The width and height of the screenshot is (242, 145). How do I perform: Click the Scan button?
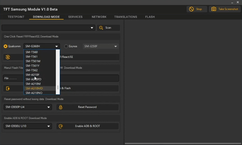(108, 28)
